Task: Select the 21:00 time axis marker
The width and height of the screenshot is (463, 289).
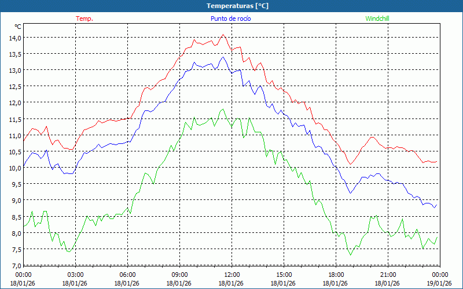Action: tap(388, 275)
